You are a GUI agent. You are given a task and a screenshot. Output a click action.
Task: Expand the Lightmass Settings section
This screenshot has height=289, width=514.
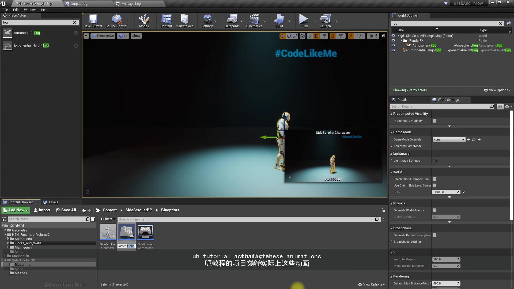392,161
